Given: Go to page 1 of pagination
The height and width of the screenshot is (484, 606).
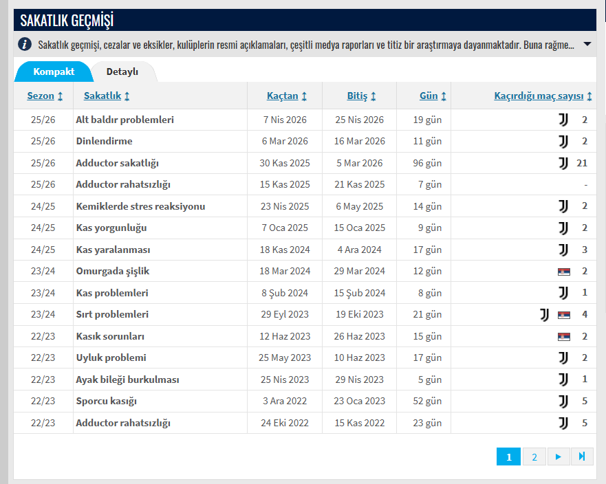Looking at the screenshot, I should pos(508,456).
